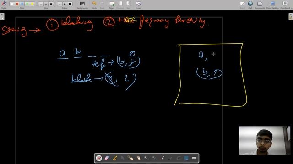The width and height of the screenshot is (293, 164).
Task: Select the green pen color
Action: (27, 4)
